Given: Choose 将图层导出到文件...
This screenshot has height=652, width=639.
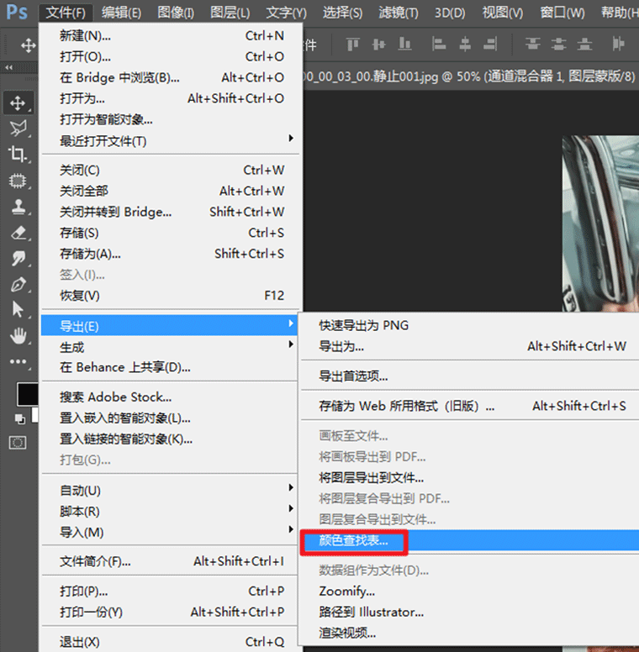Looking at the screenshot, I should pyautogui.click(x=470, y=478).
